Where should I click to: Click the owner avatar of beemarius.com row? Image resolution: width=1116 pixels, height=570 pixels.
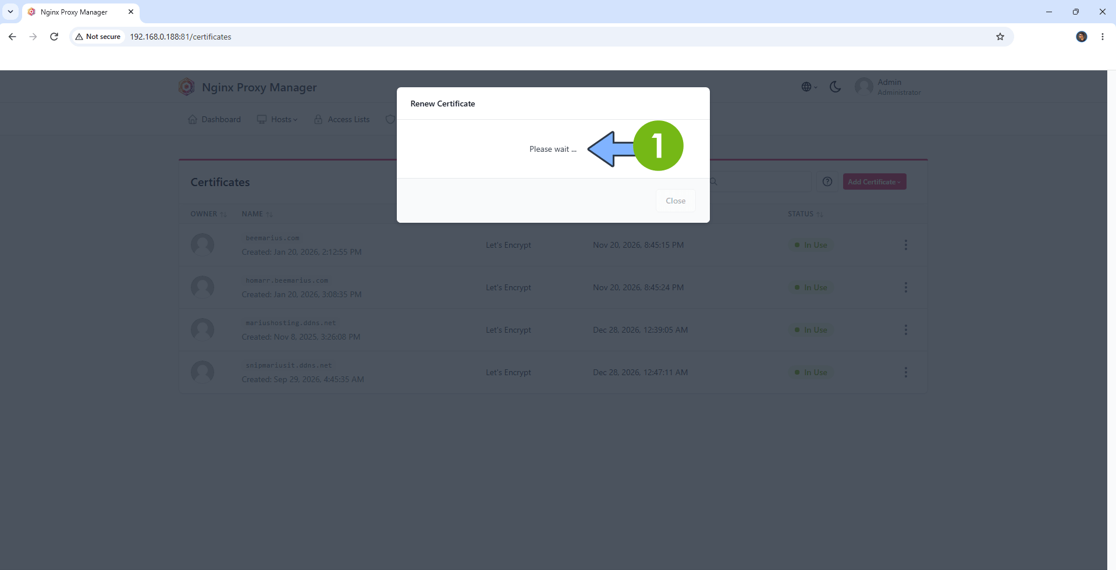click(202, 245)
